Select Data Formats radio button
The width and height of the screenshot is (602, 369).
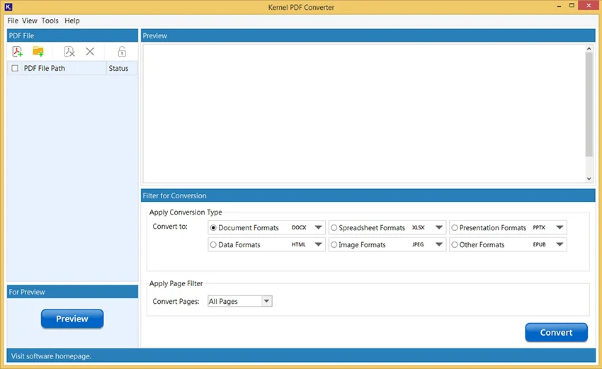(213, 244)
